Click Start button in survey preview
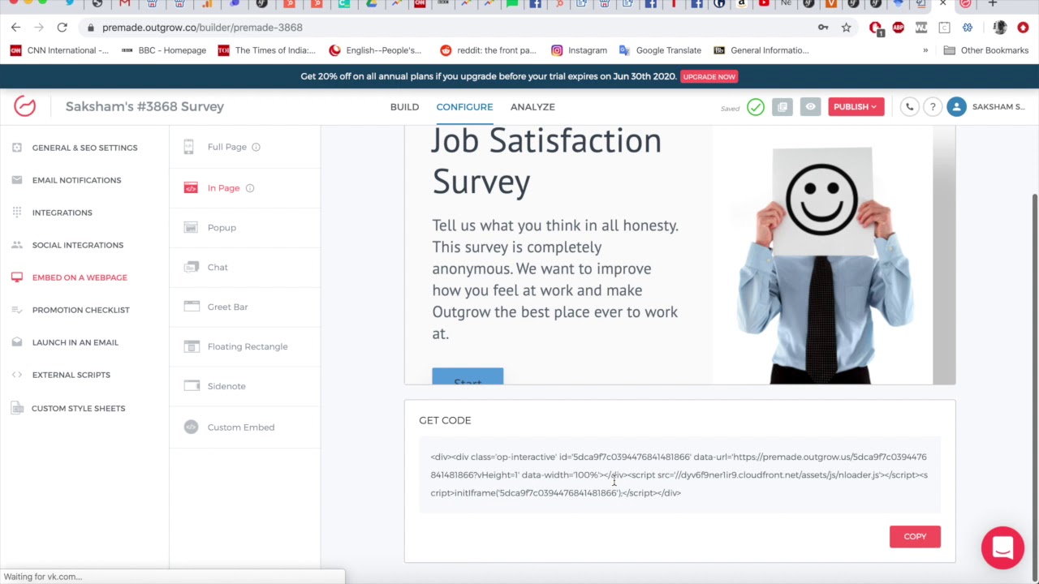This screenshot has height=584, width=1039. 468,376
